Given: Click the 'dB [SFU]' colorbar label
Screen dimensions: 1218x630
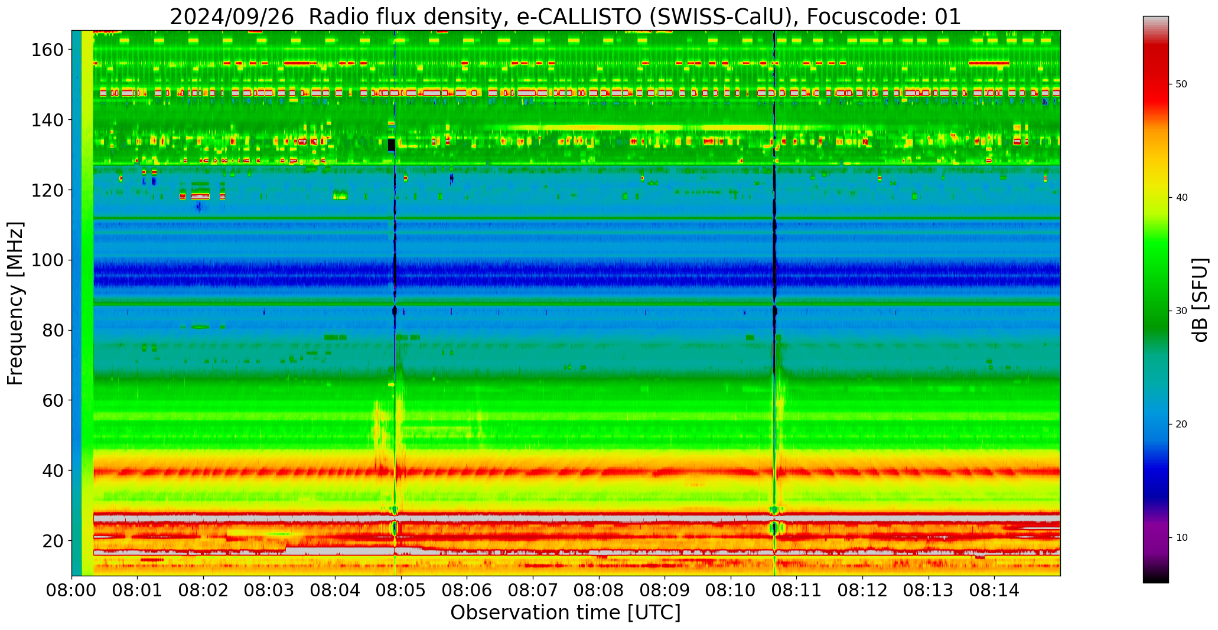Looking at the screenshot, I should pyautogui.click(x=1200, y=300).
